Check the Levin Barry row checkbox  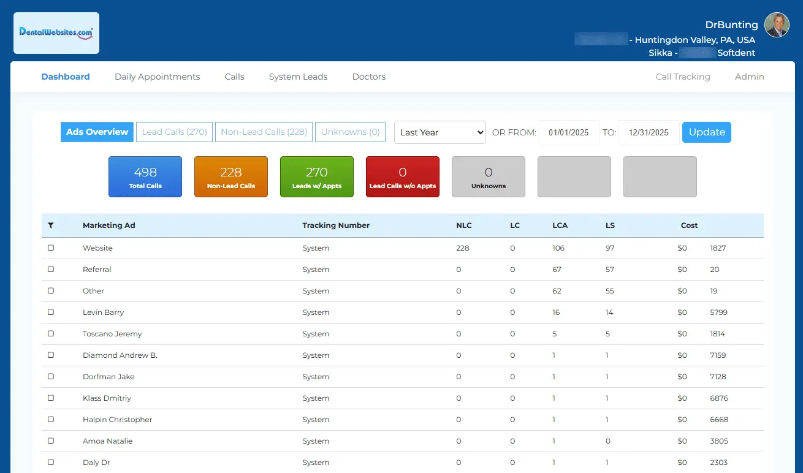point(51,312)
